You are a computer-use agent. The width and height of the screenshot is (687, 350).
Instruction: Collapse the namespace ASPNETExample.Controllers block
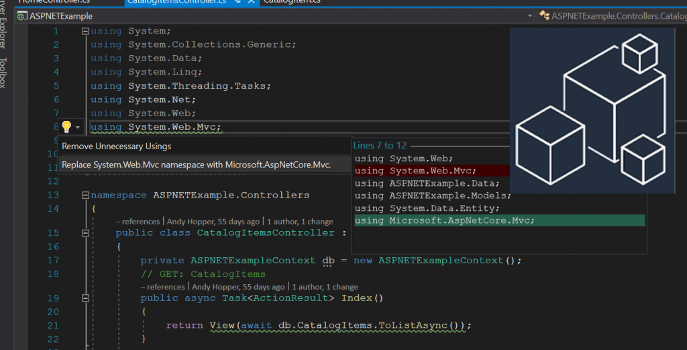coord(85,195)
